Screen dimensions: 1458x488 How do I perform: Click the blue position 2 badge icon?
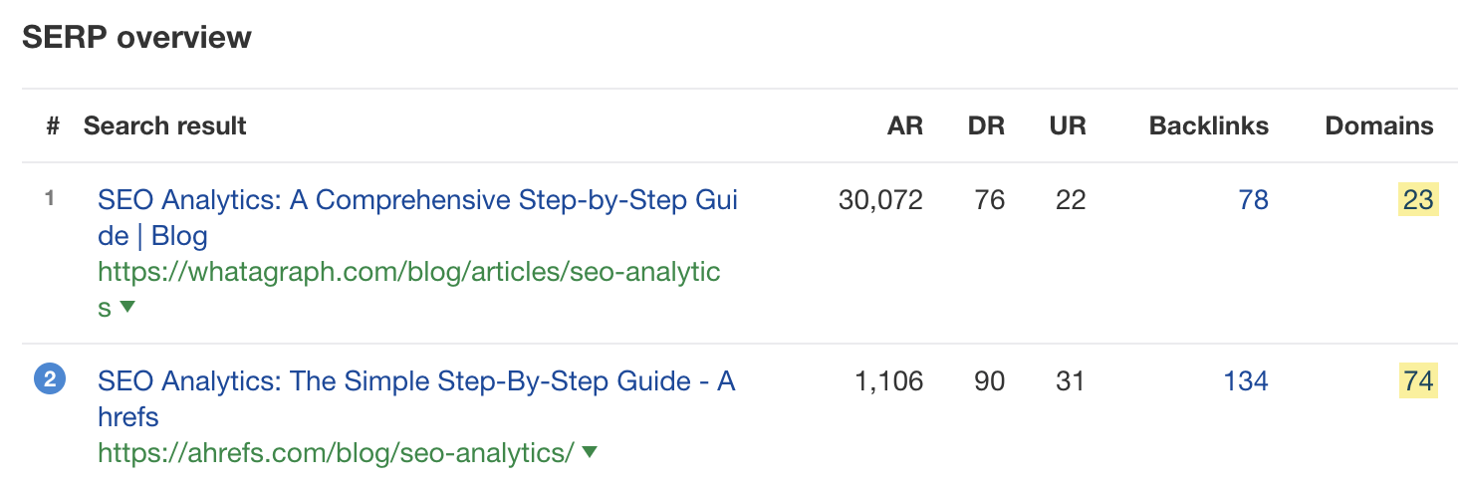pyautogui.click(x=50, y=379)
